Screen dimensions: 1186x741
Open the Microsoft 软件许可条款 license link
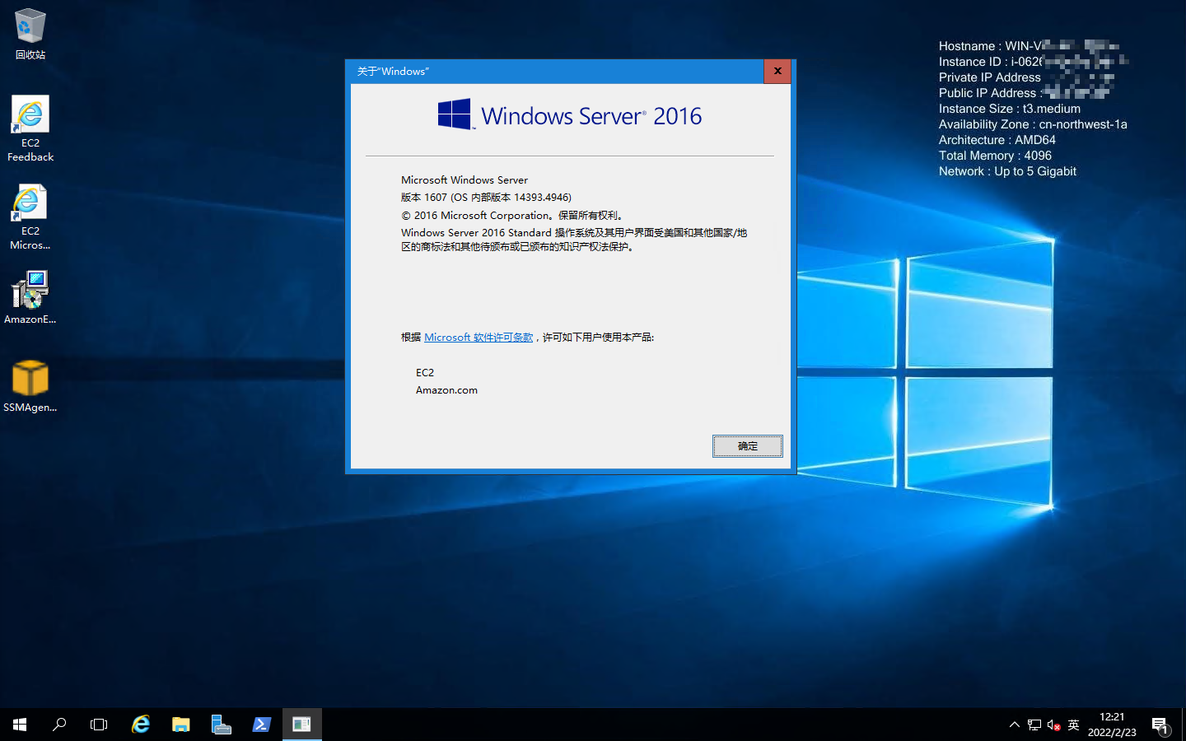pos(479,337)
